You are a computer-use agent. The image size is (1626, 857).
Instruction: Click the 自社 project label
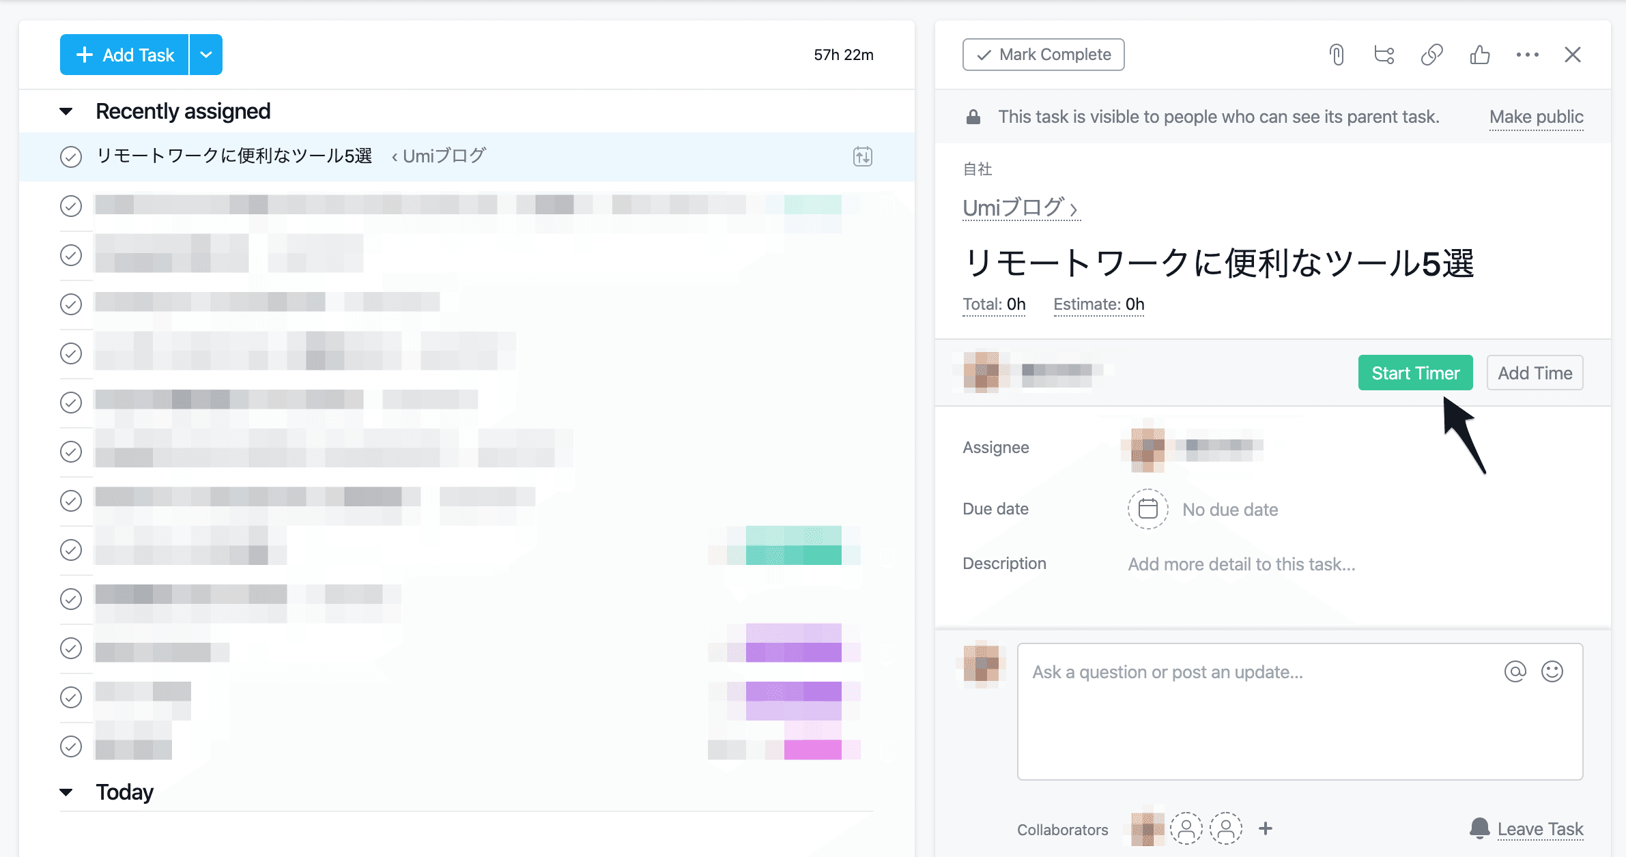tap(978, 169)
